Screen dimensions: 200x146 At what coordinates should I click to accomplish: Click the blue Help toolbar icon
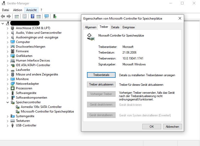(32, 16)
